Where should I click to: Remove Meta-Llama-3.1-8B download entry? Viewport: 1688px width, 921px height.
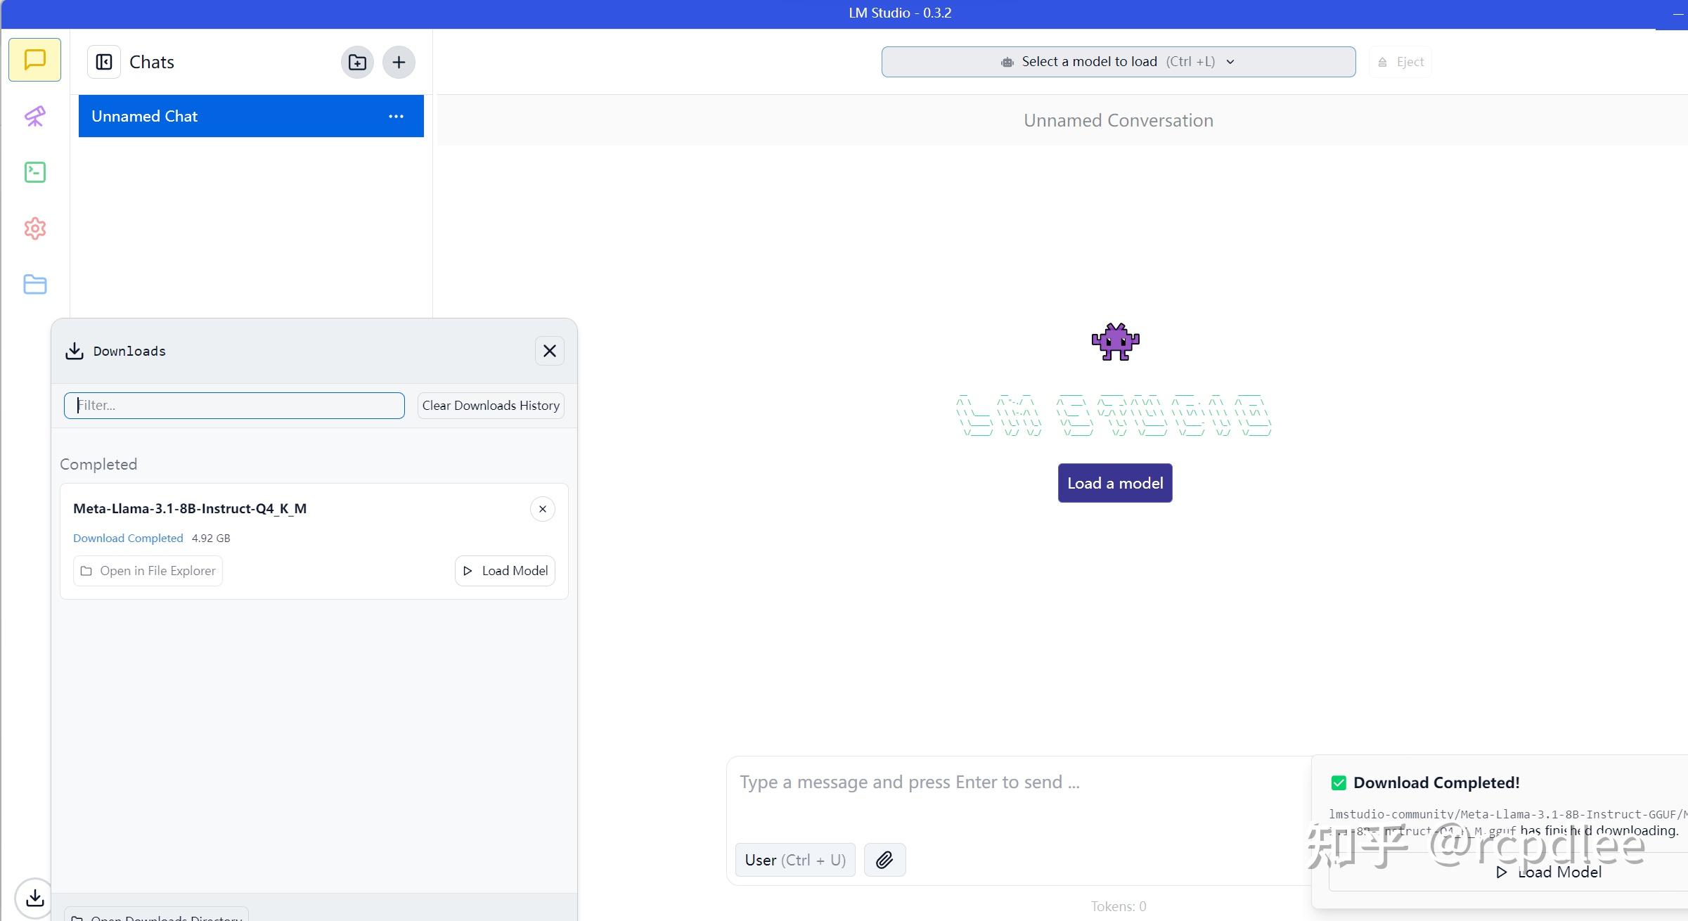coord(543,509)
